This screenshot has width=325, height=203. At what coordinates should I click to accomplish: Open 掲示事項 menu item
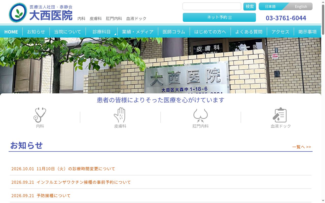[307, 32]
